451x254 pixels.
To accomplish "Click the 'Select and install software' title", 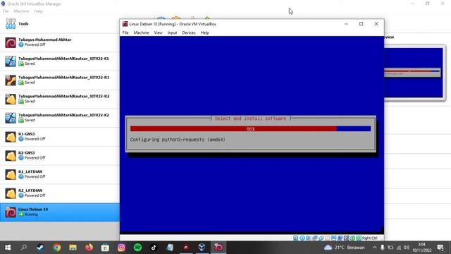I will pos(251,119).
